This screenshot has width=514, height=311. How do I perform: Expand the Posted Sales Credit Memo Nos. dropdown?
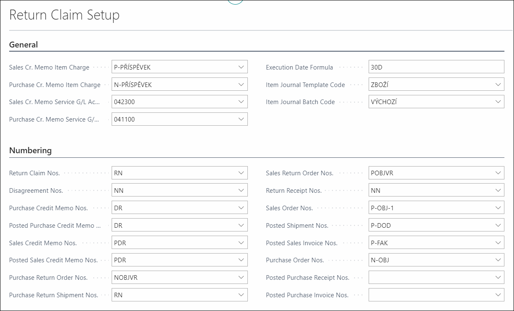point(241,260)
